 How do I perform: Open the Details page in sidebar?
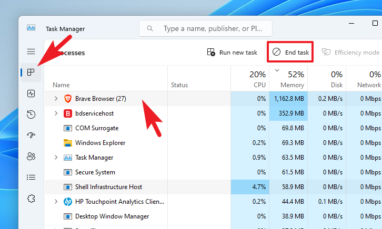(31, 177)
